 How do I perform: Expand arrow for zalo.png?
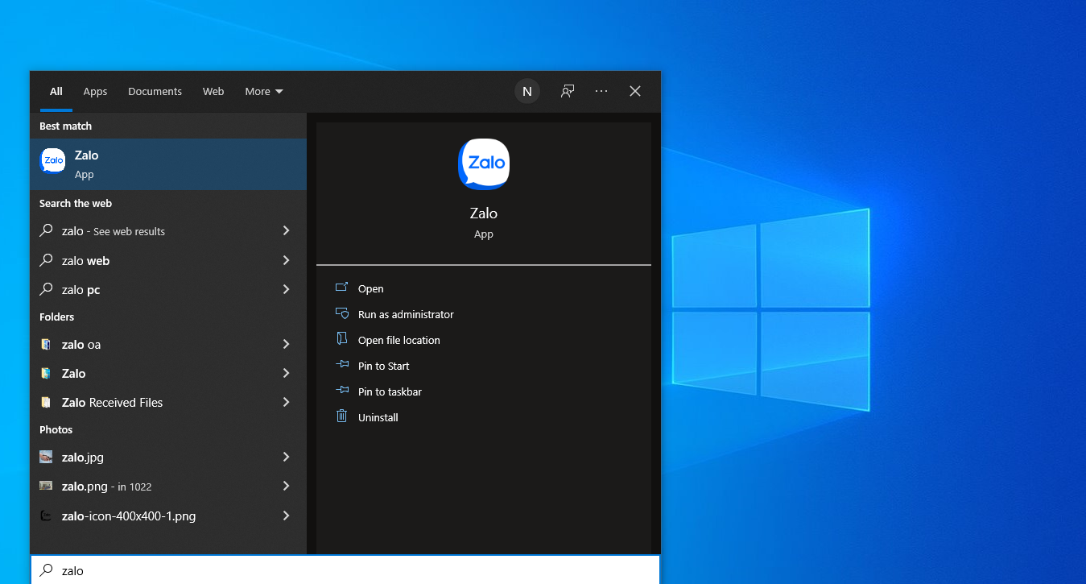[286, 486]
